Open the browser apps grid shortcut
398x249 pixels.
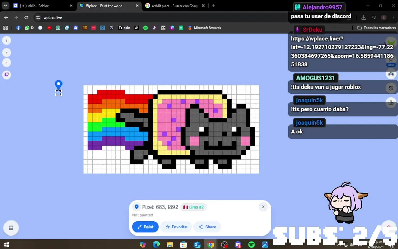click(x=5, y=28)
